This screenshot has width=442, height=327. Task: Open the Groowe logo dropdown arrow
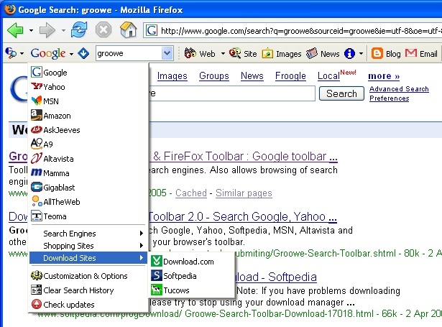tap(22, 54)
